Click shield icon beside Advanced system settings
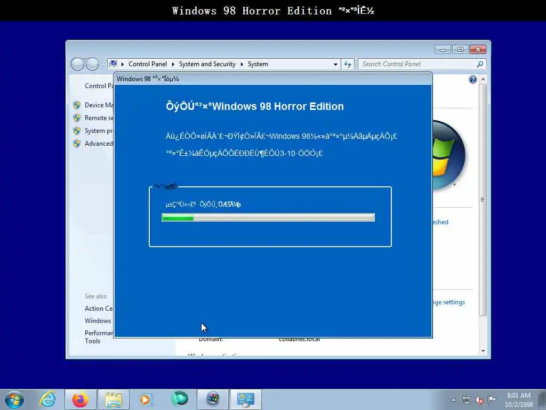This screenshot has width=546, height=410. 77,144
